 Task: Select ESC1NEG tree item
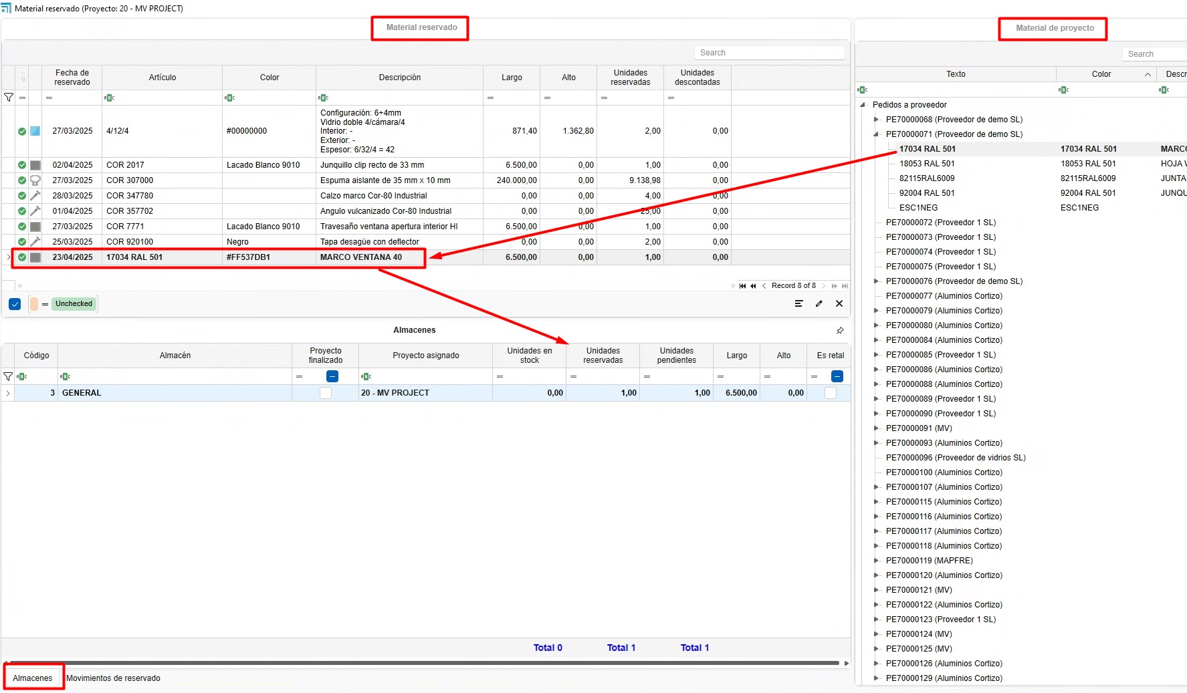pyautogui.click(x=919, y=208)
